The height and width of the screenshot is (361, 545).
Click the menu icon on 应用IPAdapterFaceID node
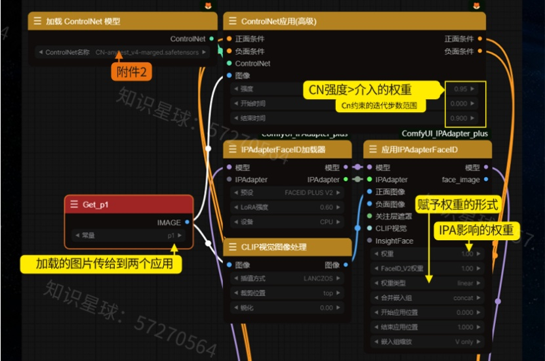click(x=372, y=149)
